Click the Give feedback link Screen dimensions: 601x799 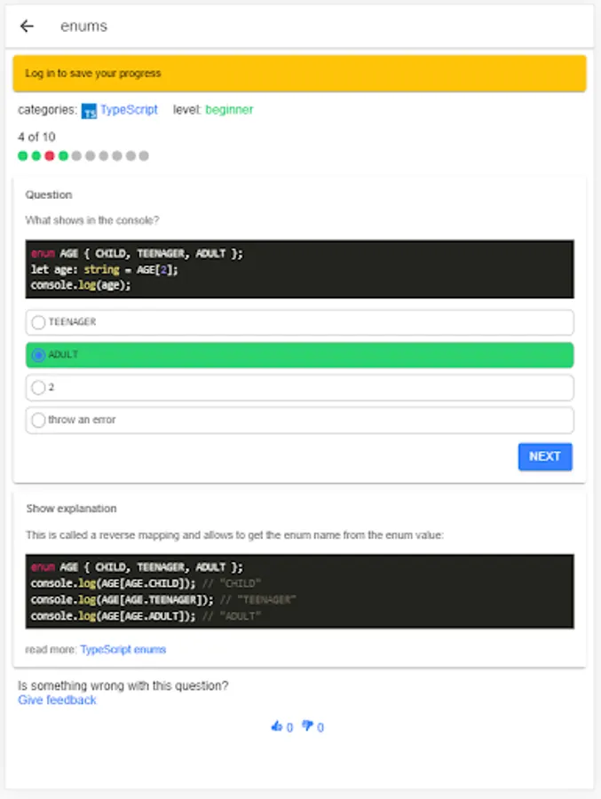[57, 700]
